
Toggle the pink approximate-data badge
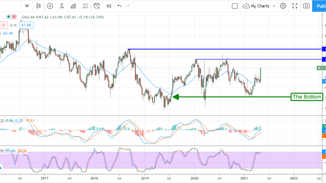[x=14, y=17]
